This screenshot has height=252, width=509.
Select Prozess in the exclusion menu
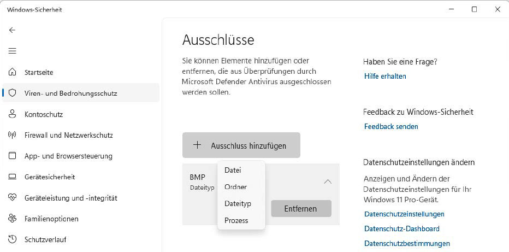[x=236, y=220]
